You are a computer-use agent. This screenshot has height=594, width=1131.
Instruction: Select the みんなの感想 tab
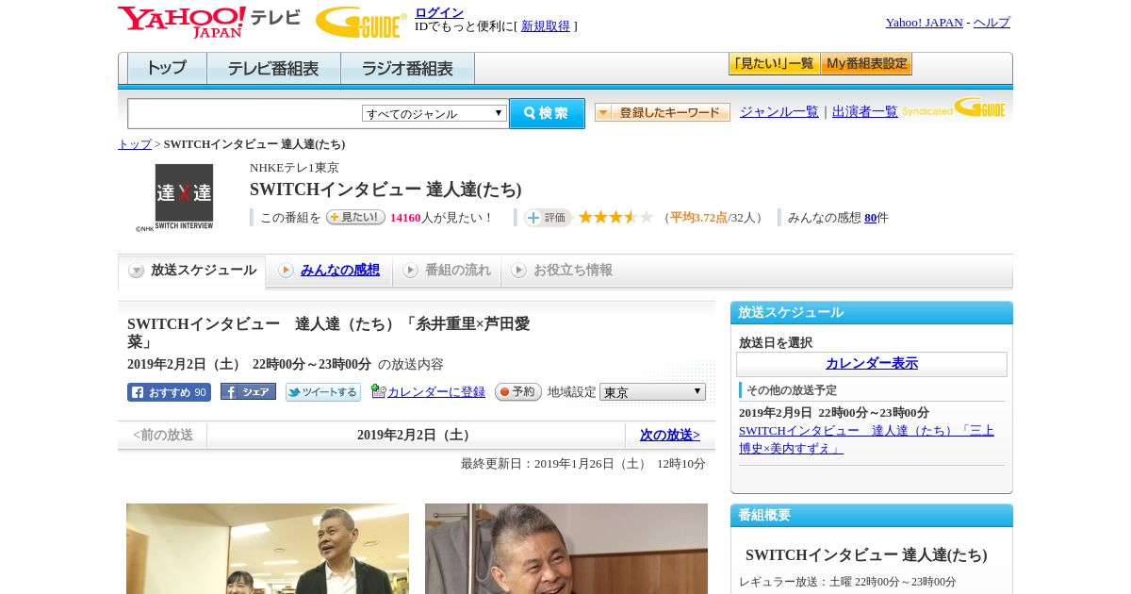329,271
